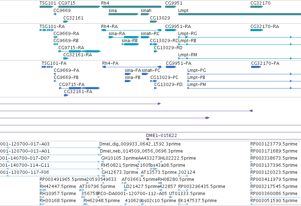The width and height of the screenshot is (301, 206).
Task: Click the GH10105.3prime EST label
Action: (120, 158)
